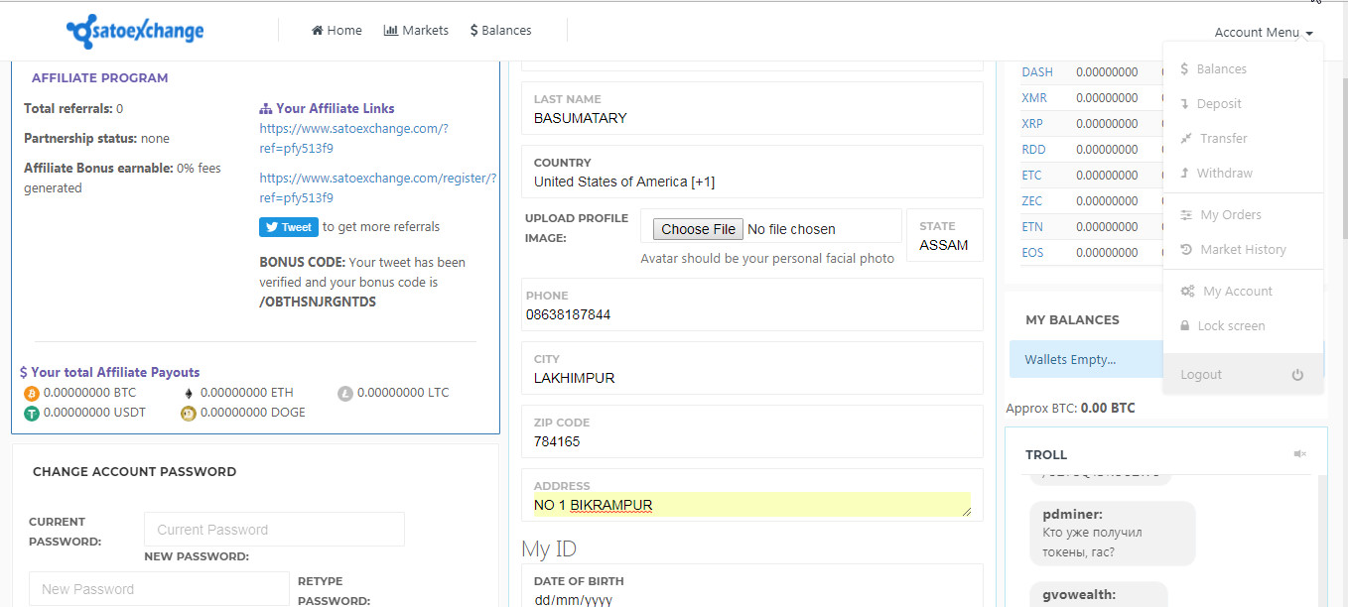Screen dimensions: 1348x607
Task: Open the DASH coin link
Action: point(1037,72)
